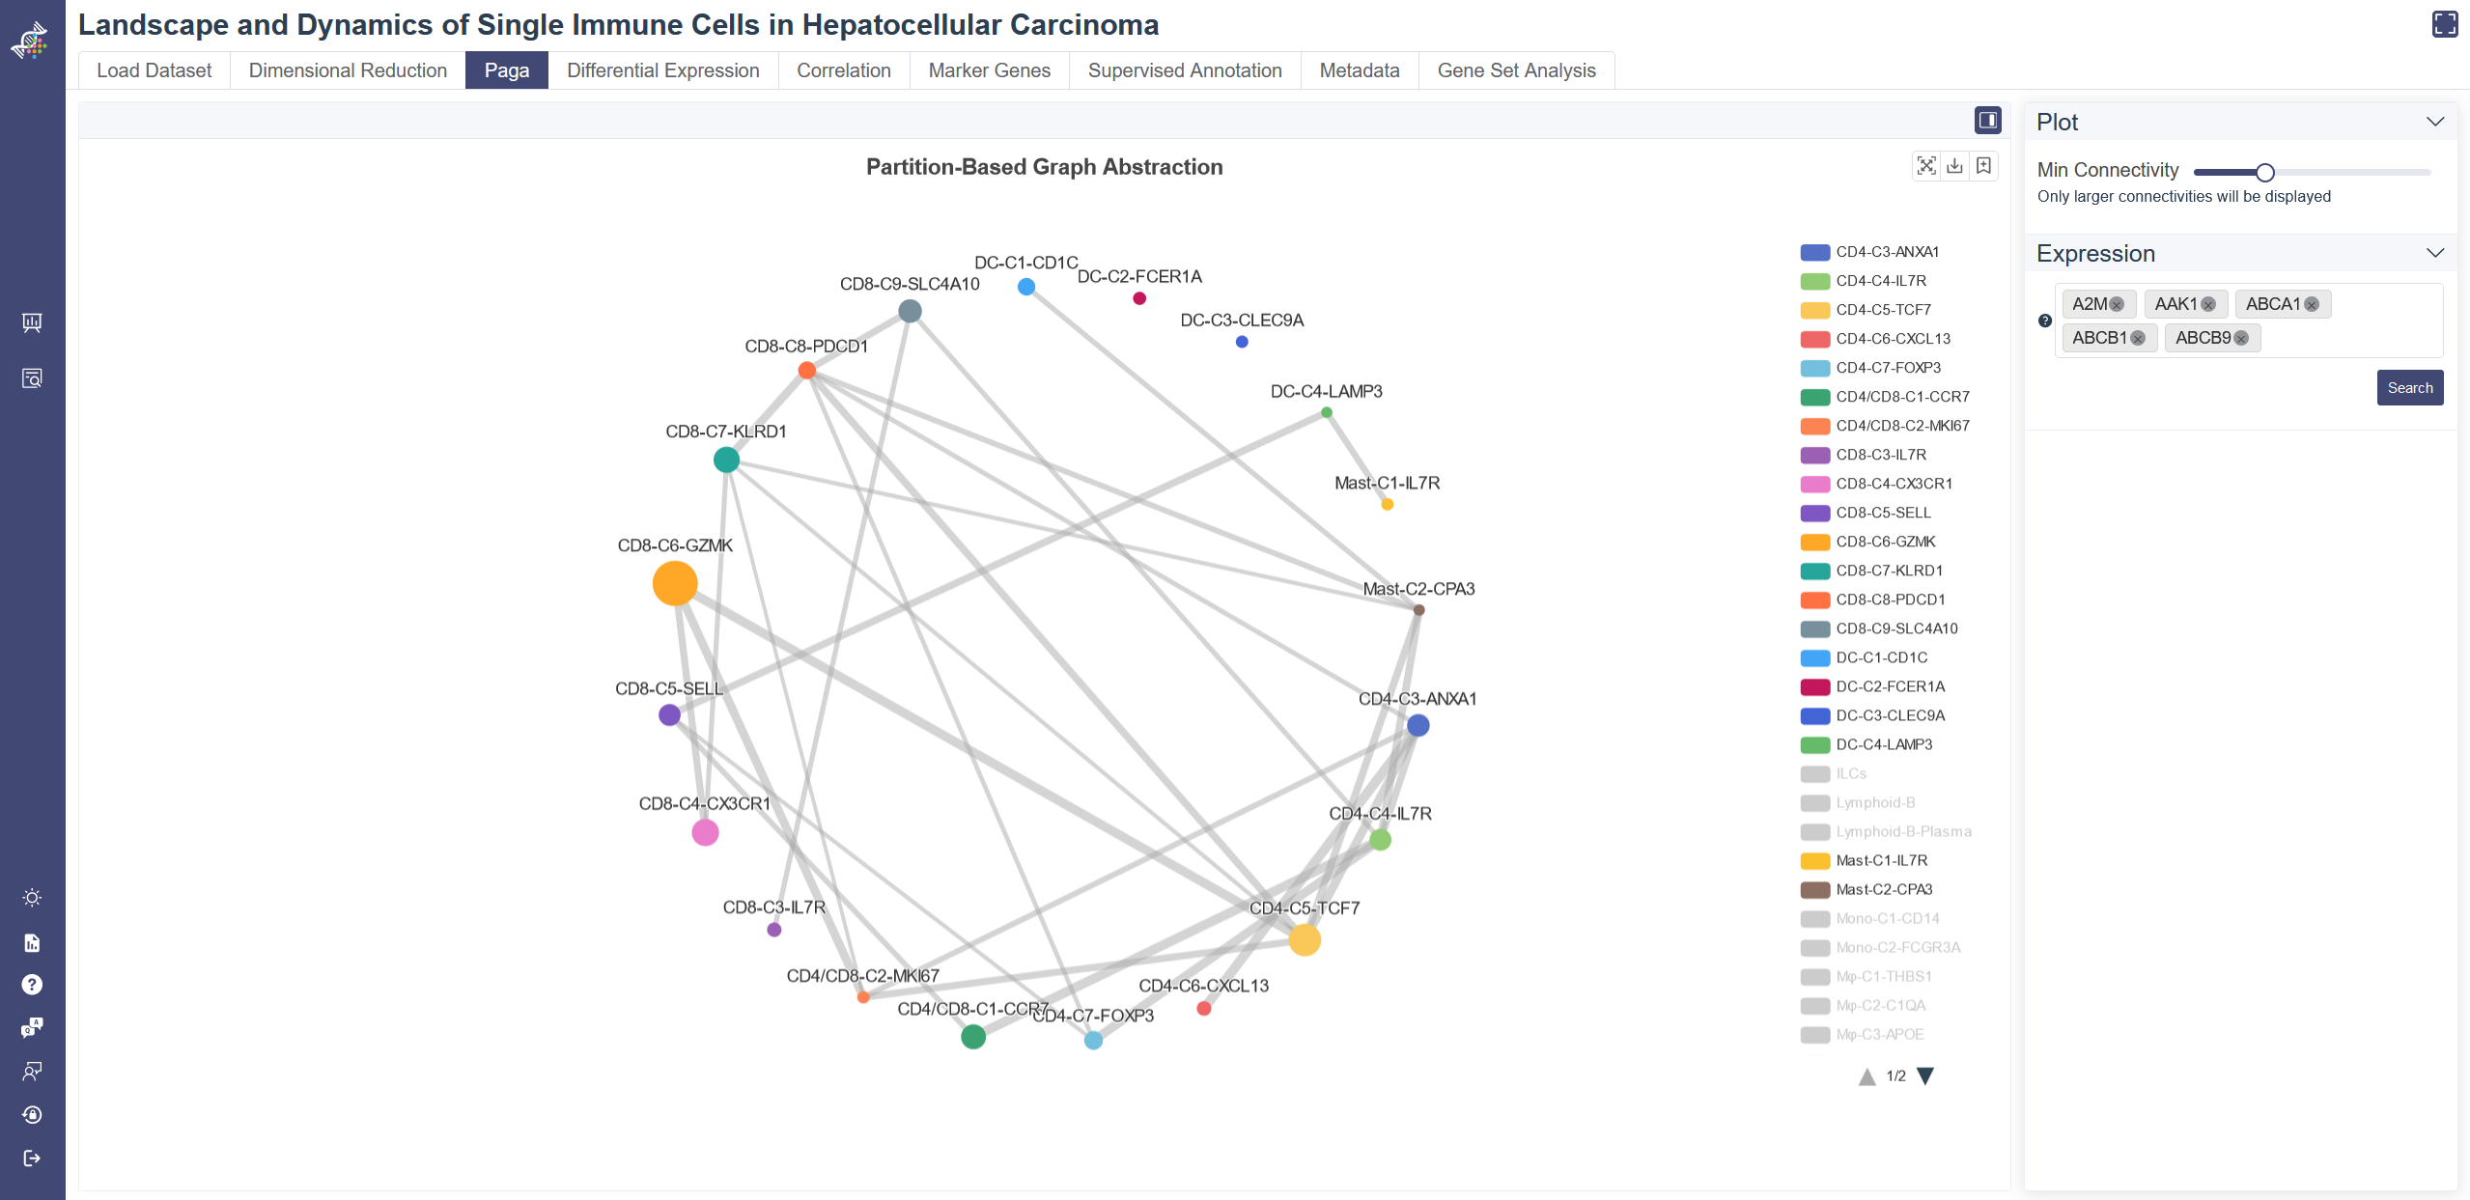This screenshot has width=2470, height=1200.
Task: Collapse the Plot panel section
Action: 2434,122
